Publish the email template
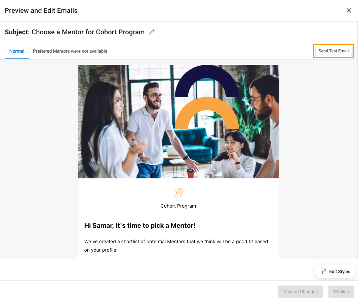The height and width of the screenshot is (302, 358). (x=341, y=292)
